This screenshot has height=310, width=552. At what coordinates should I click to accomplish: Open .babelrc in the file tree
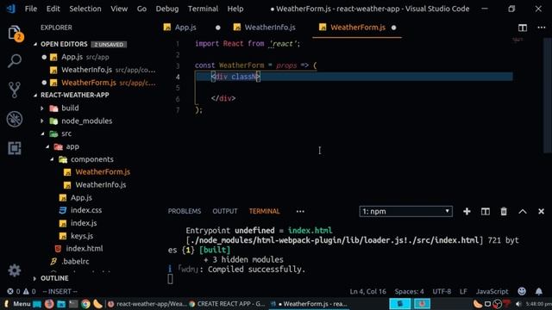point(75,262)
